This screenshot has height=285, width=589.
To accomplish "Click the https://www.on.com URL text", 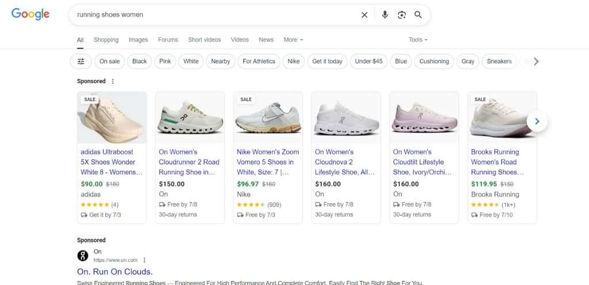I will click(115, 260).
